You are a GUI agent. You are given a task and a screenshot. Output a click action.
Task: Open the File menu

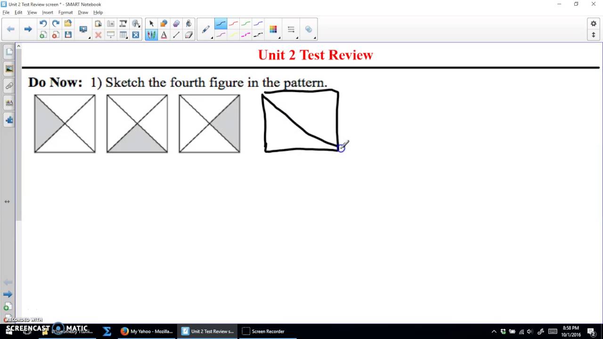(x=6, y=12)
